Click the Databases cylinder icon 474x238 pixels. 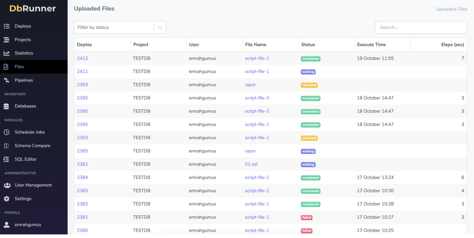point(6,106)
